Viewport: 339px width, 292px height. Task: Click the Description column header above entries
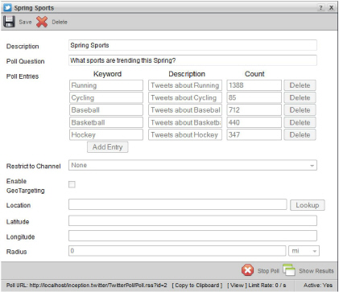click(187, 74)
